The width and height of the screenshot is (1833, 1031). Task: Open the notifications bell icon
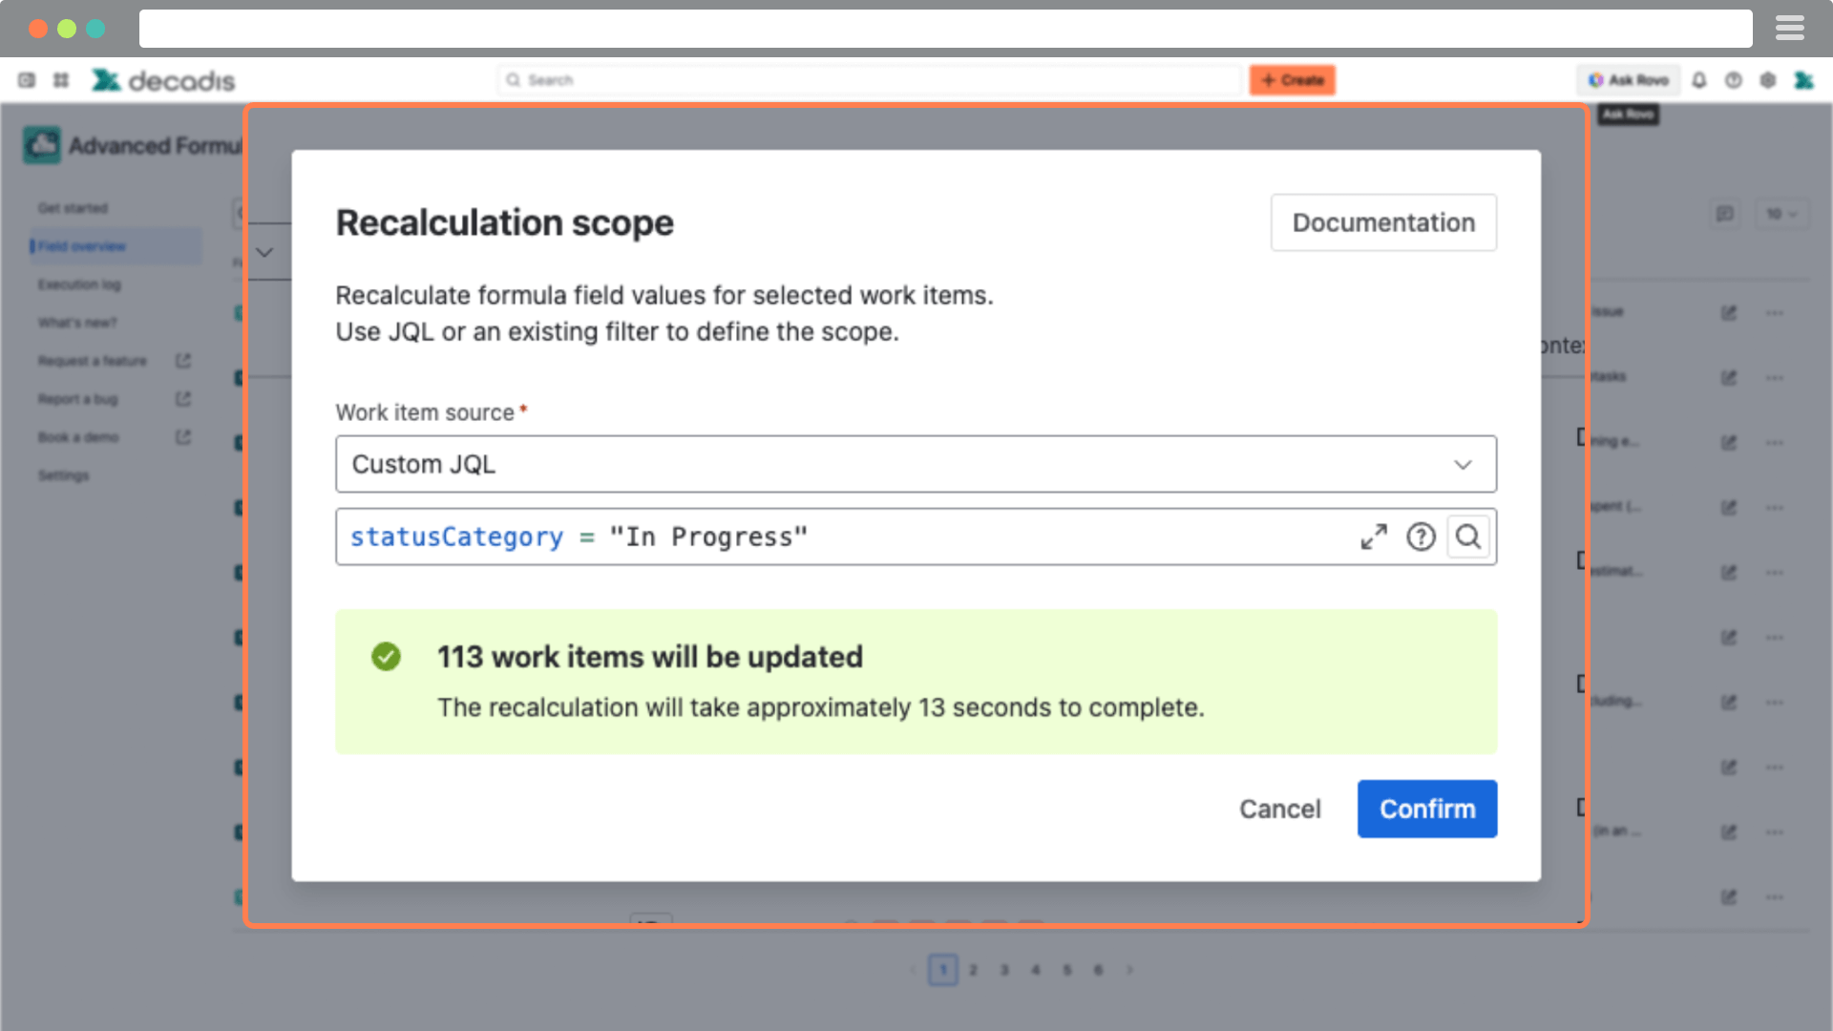pyautogui.click(x=1699, y=80)
